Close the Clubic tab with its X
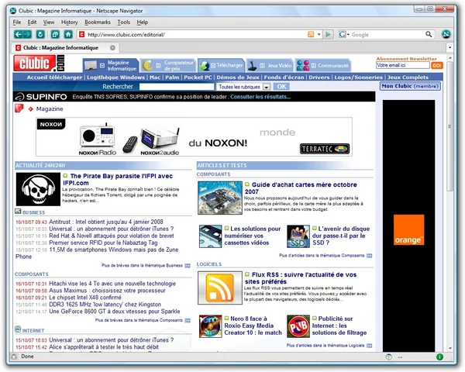The height and width of the screenshot is (372, 465). click(x=112, y=48)
